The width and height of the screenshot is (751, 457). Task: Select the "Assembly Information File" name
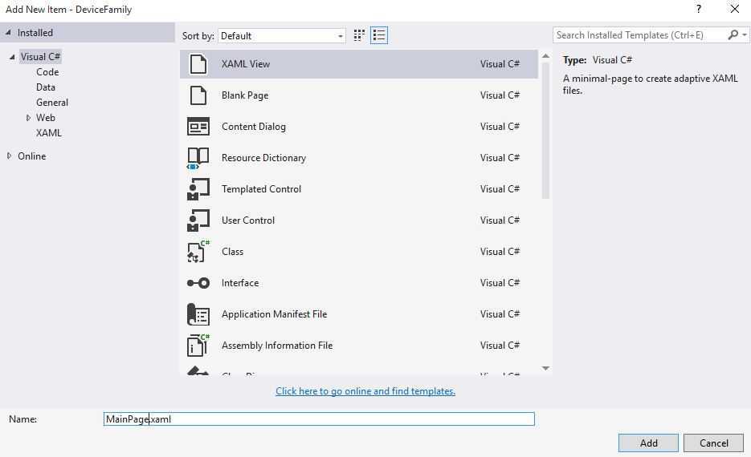pyautogui.click(x=277, y=345)
